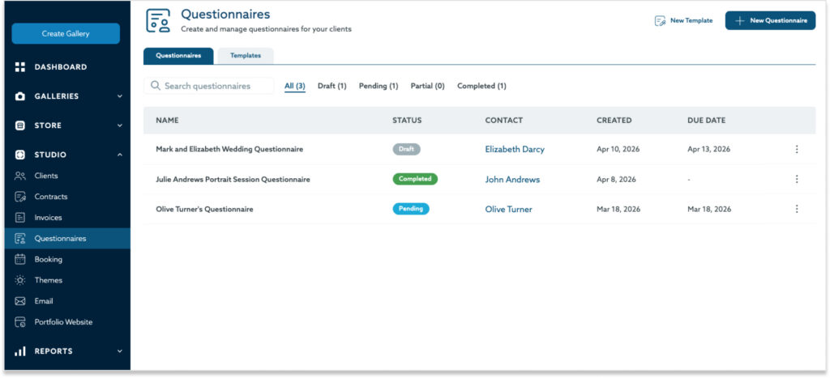This screenshot has width=830, height=378.
Task: Click the New Template link
Action: [x=683, y=20]
